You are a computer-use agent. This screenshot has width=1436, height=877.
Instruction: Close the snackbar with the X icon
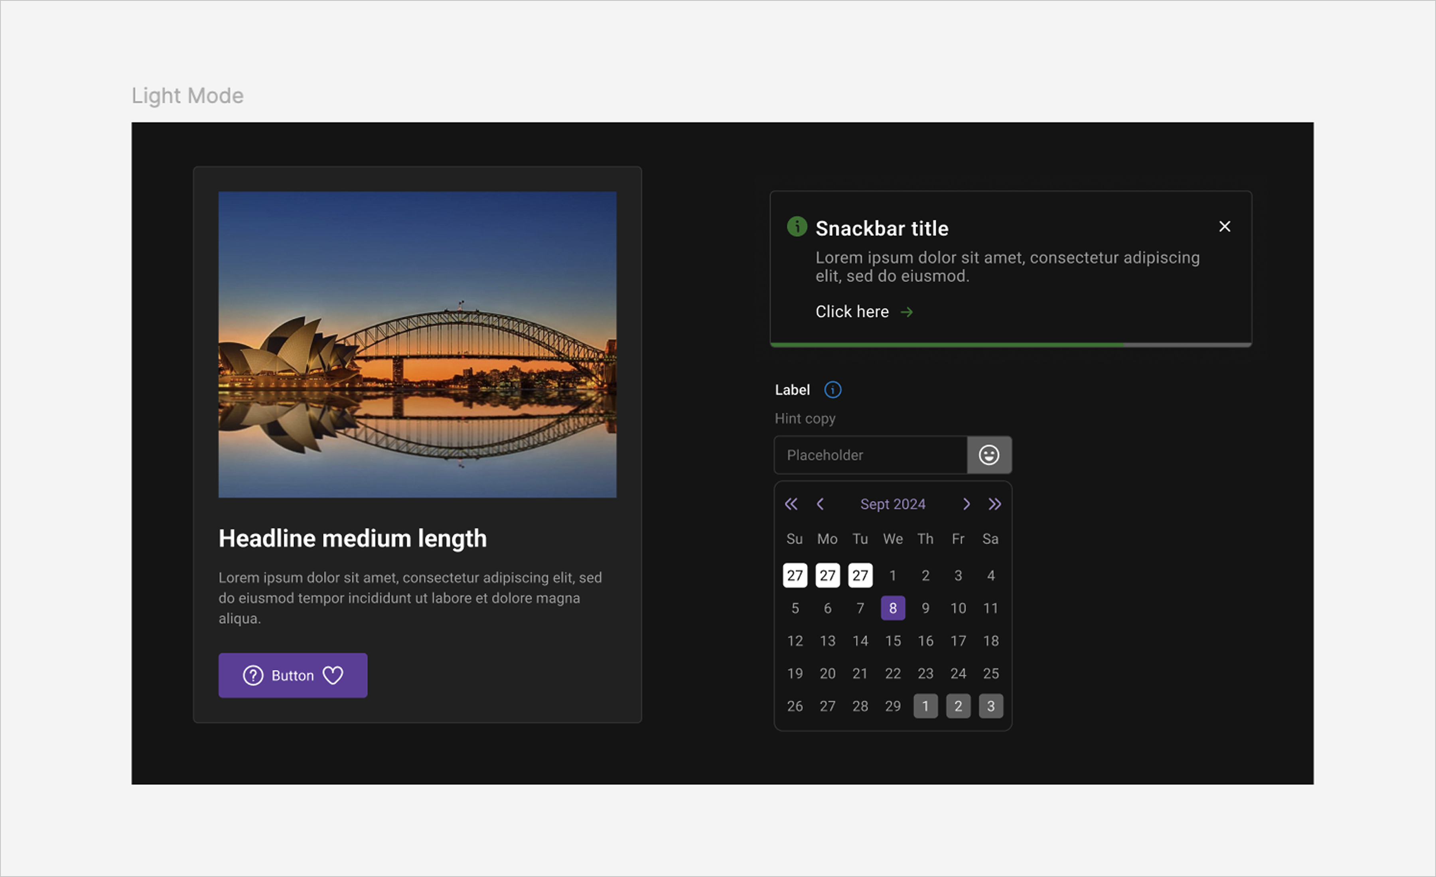1225,226
